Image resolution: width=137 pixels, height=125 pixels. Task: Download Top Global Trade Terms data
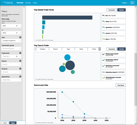(x=112, y=10)
